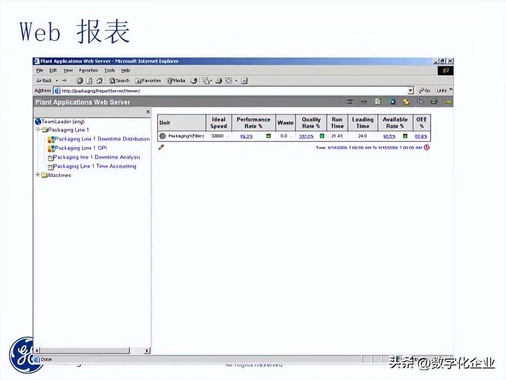Click the pink clock icon beside time range
The height and width of the screenshot is (380, 506).
pos(427,147)
